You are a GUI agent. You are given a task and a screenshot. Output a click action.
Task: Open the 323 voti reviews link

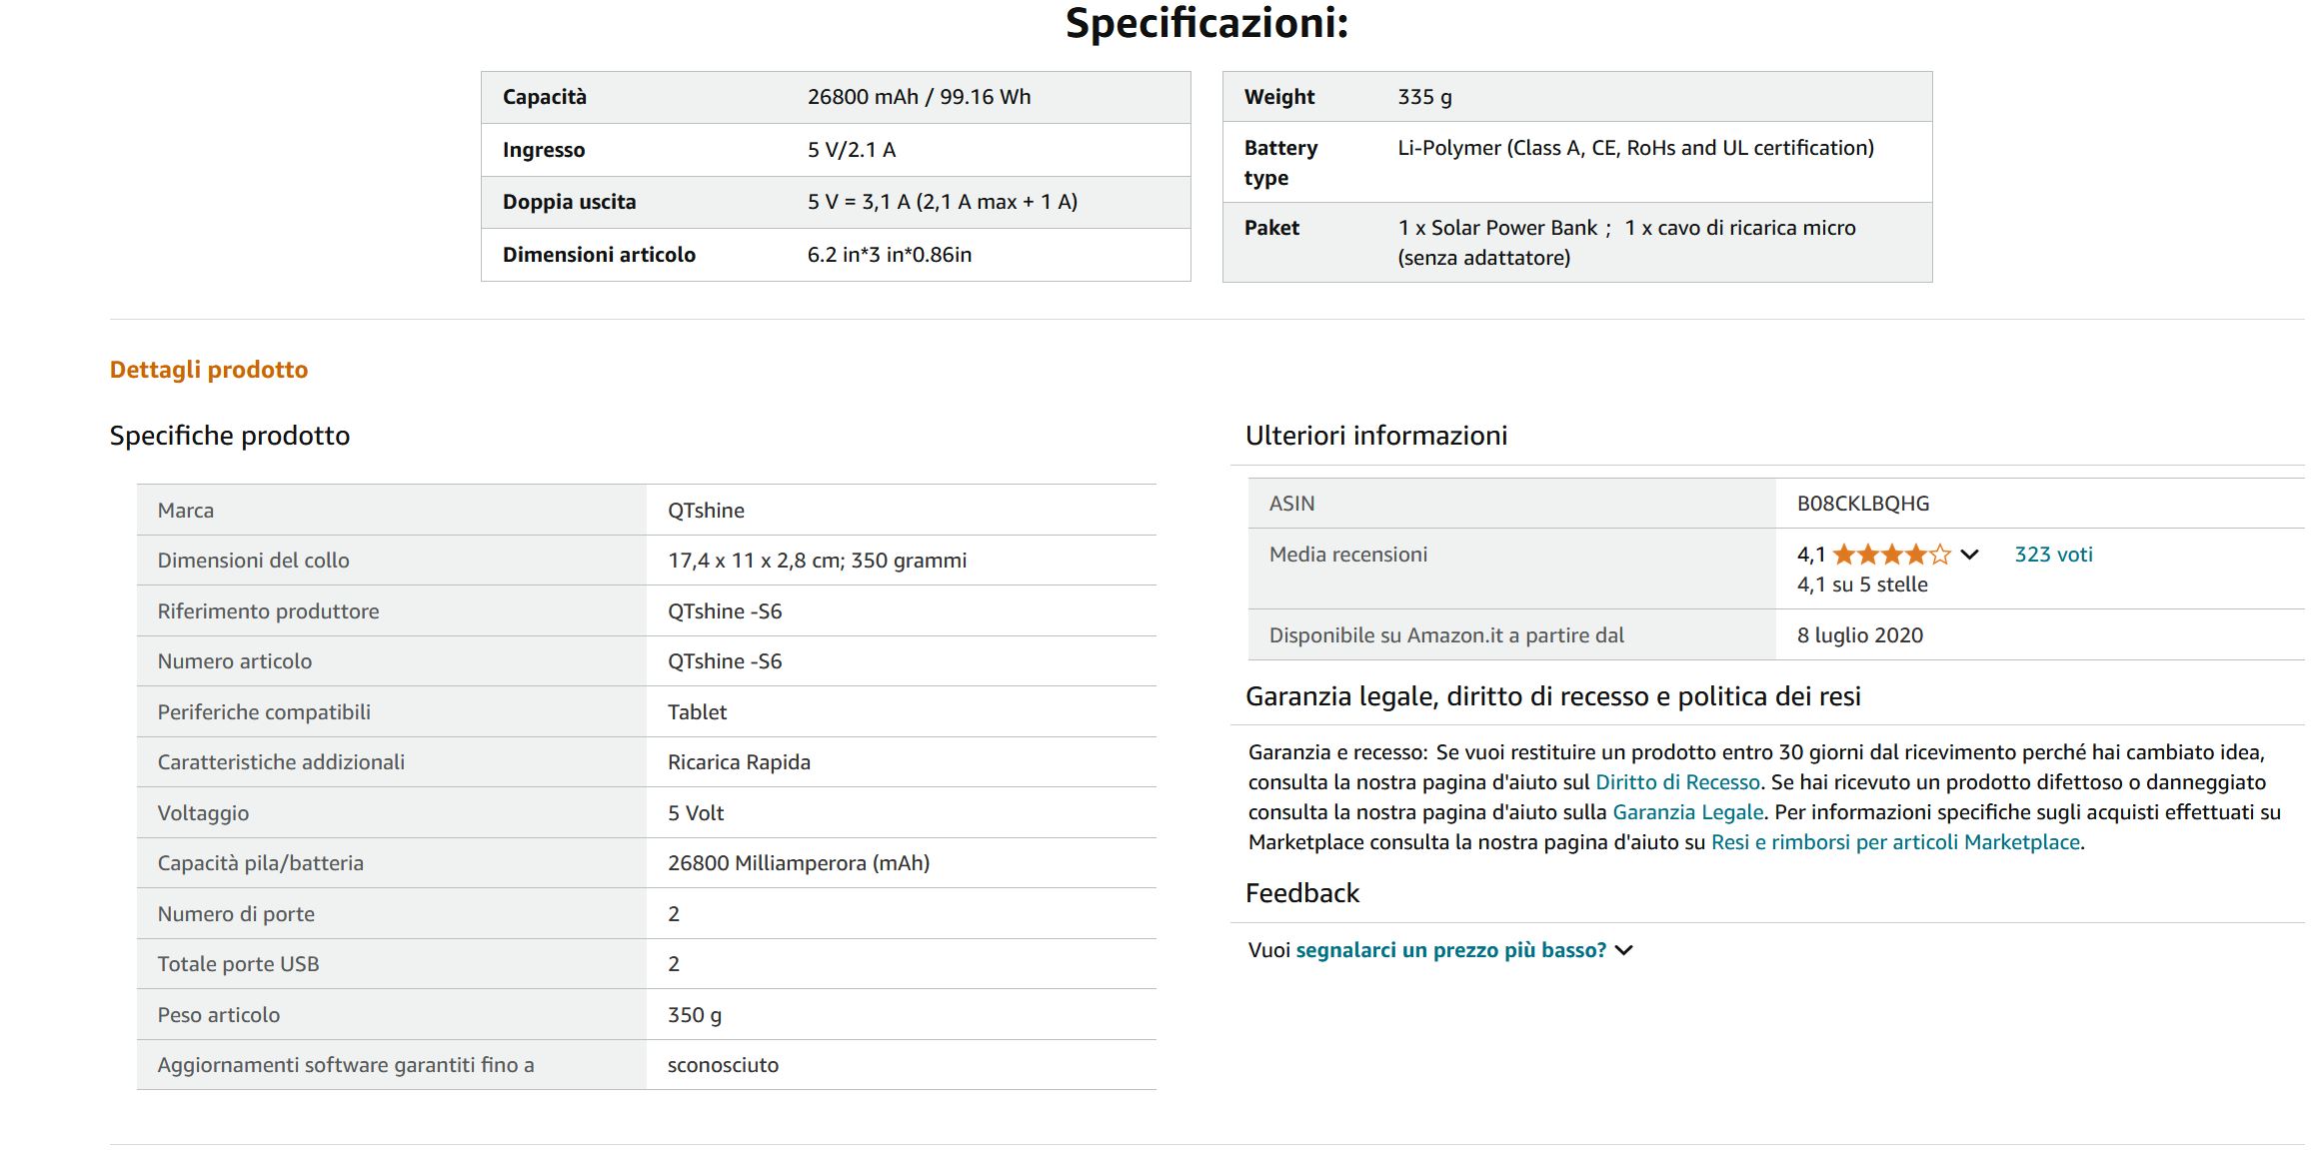point(2052,555)
